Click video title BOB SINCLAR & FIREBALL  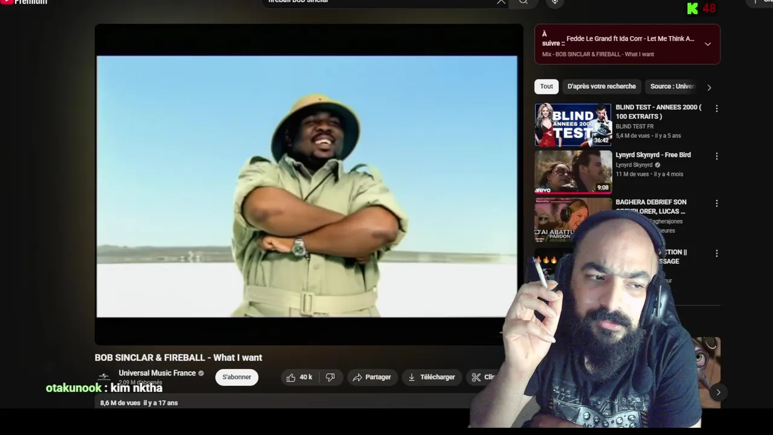pos(178,358)
